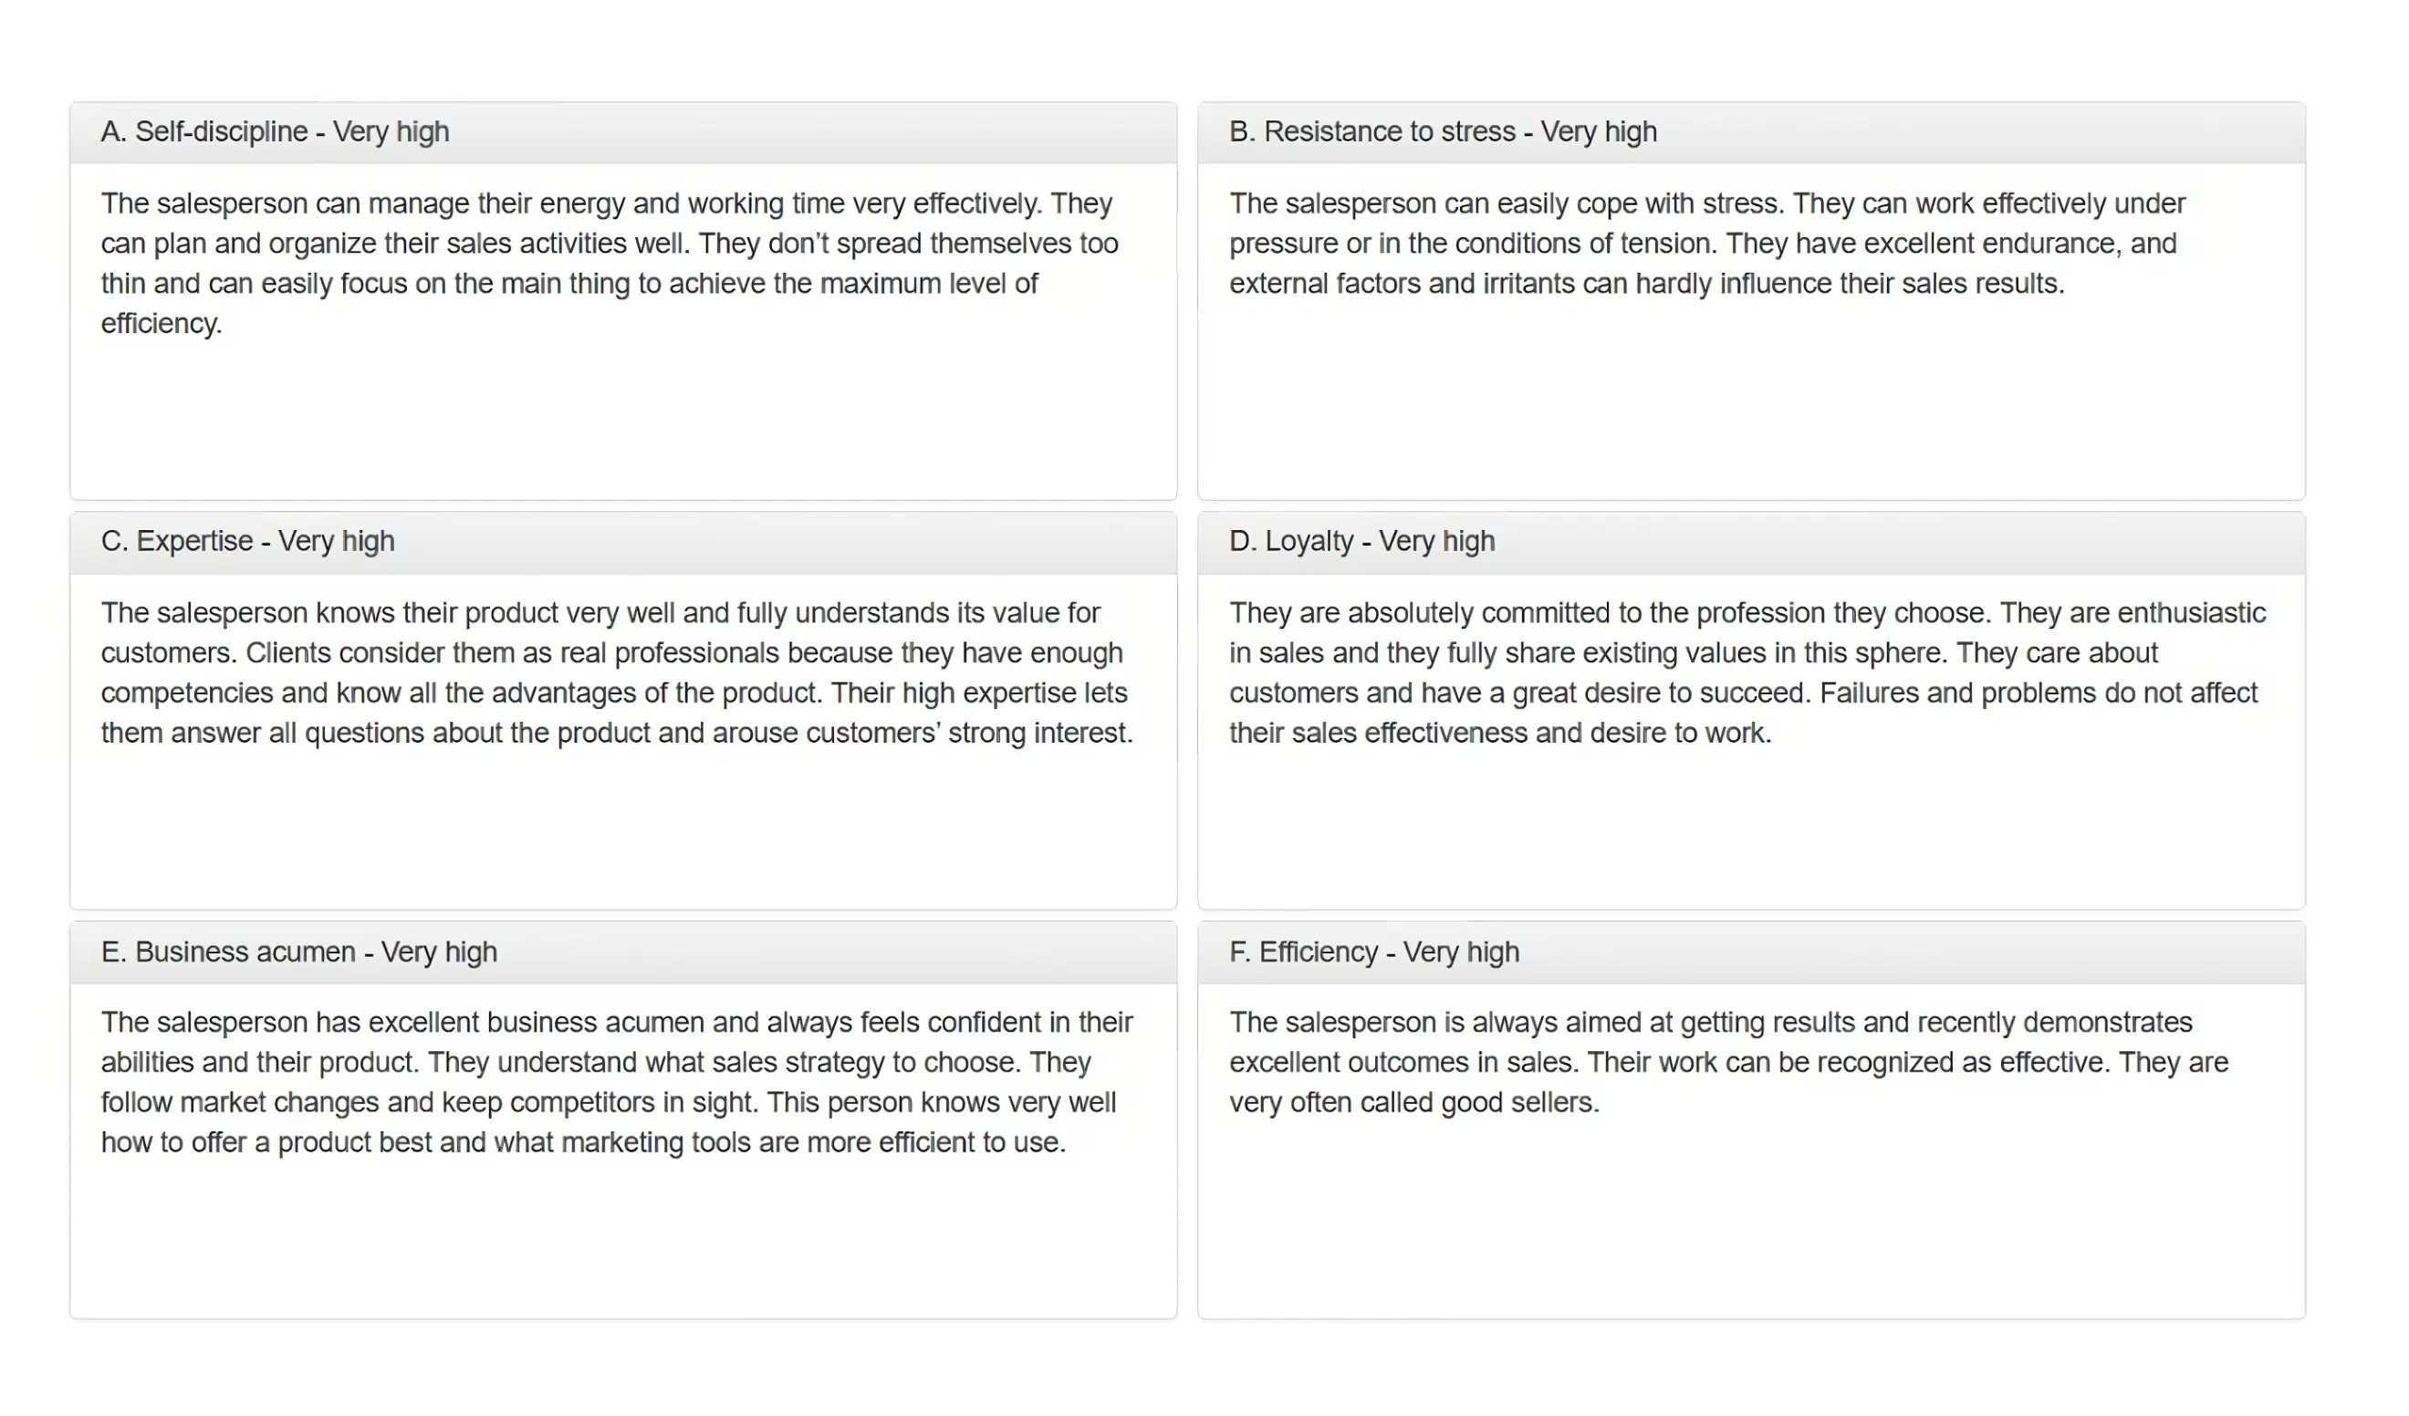Viewport: 2409px width, 1416px height.
Task: Click the Efficiency - Very high heading
Action: point(1373,953)
